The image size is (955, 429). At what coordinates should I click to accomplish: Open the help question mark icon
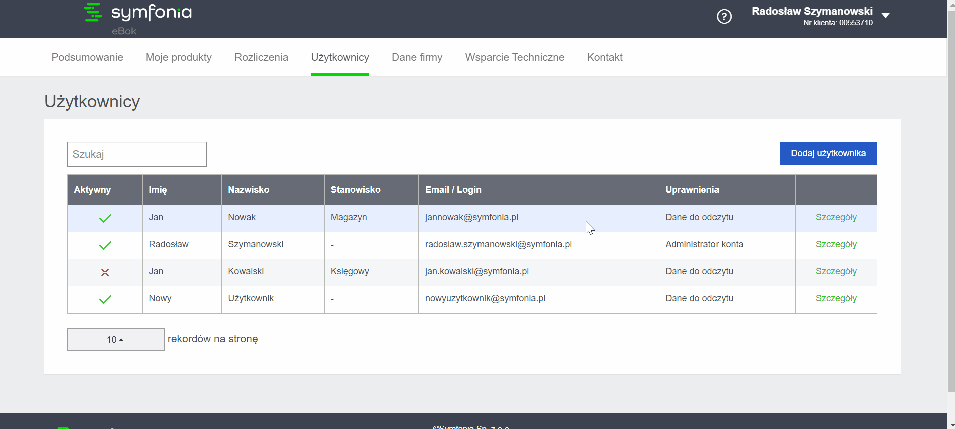(724, 17)
